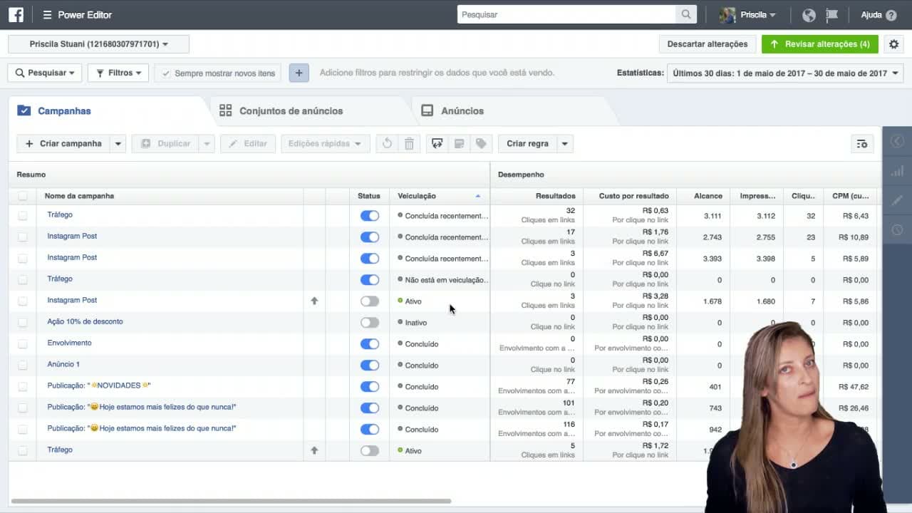Toggle status switch for first Tráfego campaign
Viewport: 912px width, 513px height.
pos(370,216)
